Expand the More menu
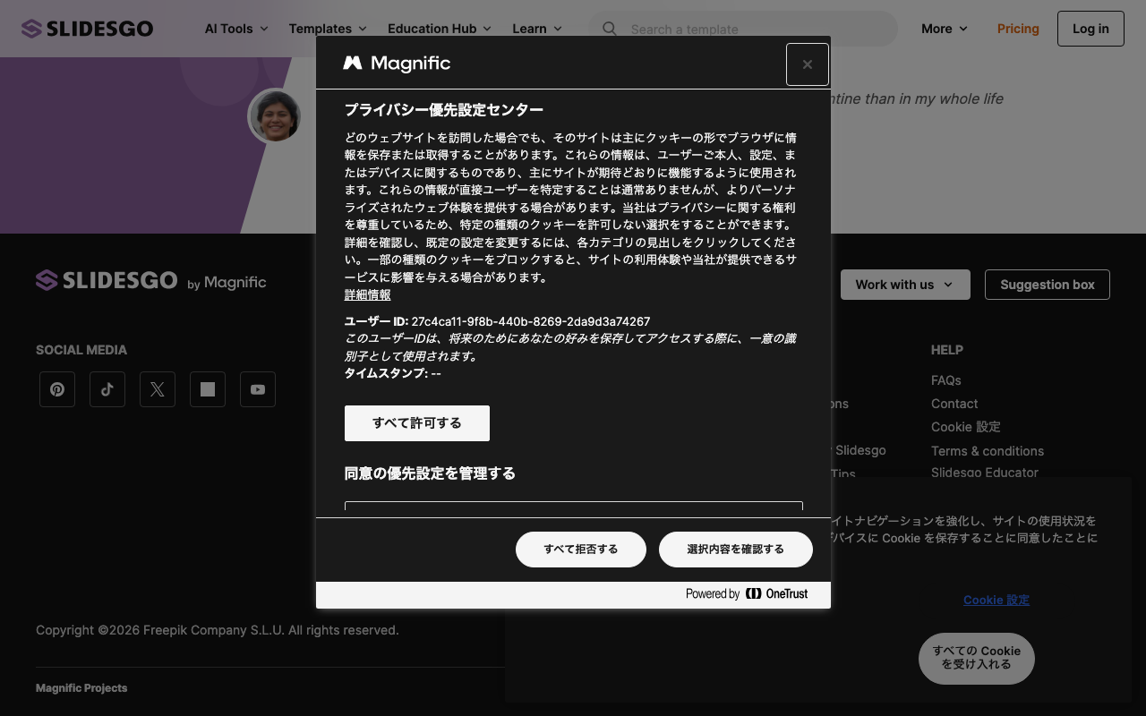The image size is (1146, 716). click(945, 29)
